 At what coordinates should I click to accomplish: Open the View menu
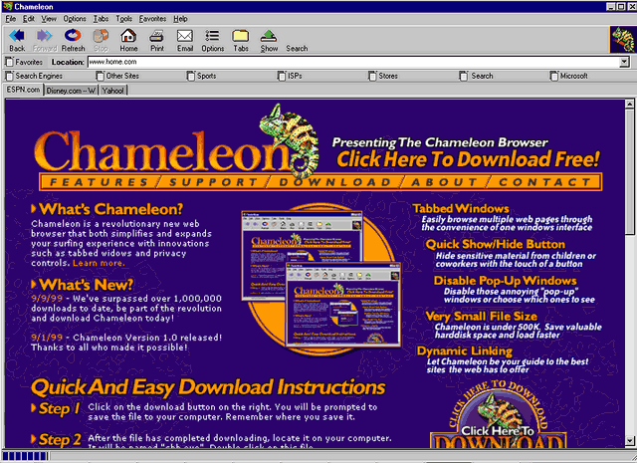pos(49,19)
